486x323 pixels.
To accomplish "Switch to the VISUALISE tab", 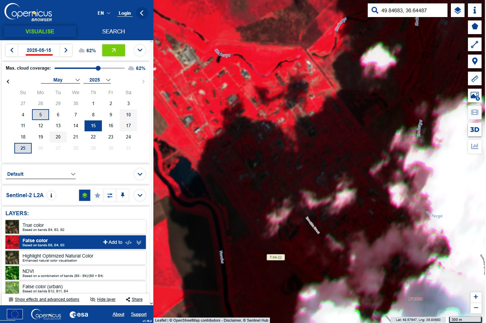I will click(40, 31).
